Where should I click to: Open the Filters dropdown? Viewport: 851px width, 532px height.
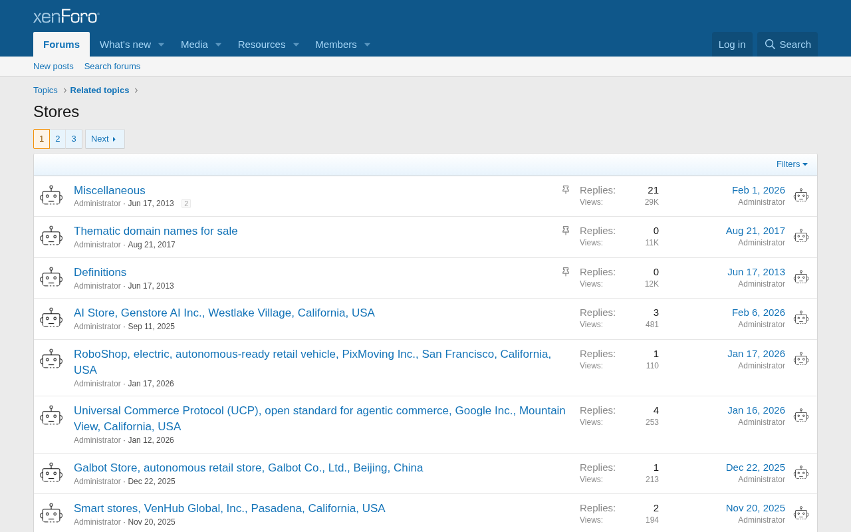point(792,164)
